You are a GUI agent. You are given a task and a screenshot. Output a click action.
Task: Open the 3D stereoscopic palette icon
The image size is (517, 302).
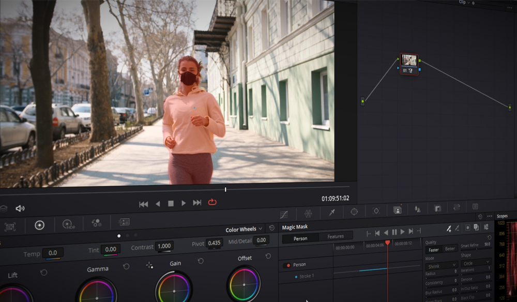point(475,207)
